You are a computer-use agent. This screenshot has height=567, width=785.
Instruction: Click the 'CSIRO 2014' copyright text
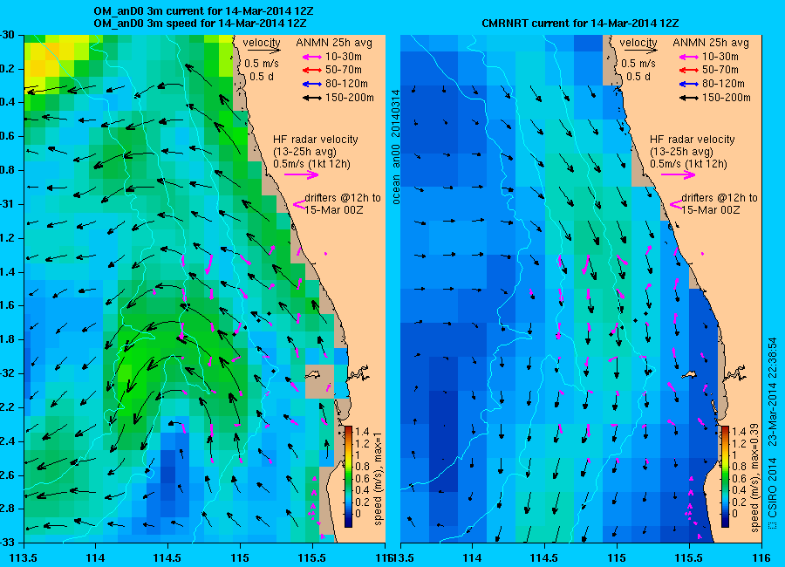[x=773, y=489]
